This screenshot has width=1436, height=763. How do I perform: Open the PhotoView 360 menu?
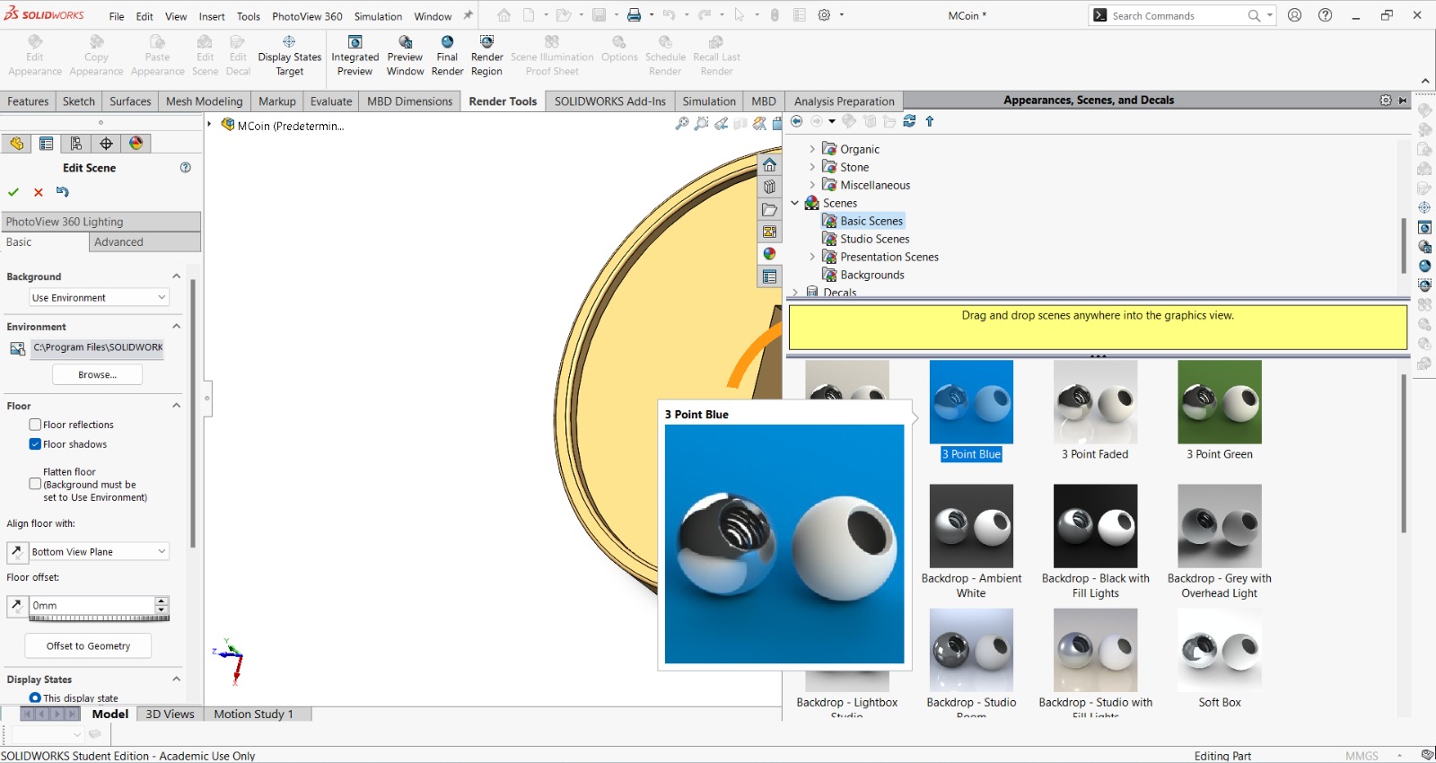click(x=307, y=16)
